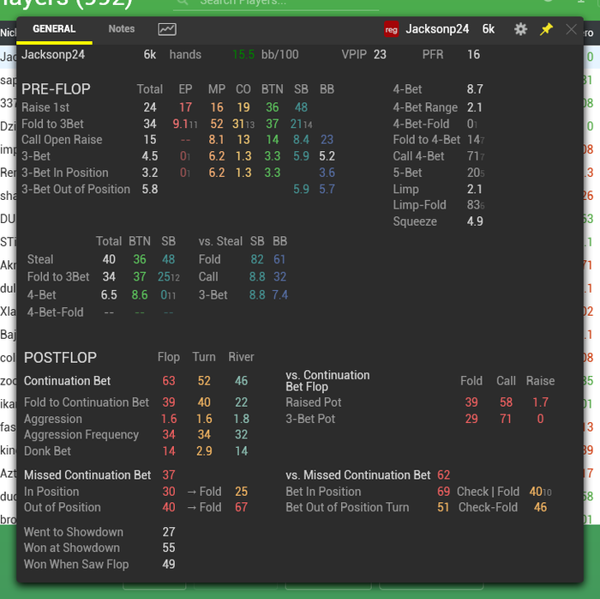Click the 4-Bet value 8.7
Screen dimensions: 600x599
click(475, 89)
